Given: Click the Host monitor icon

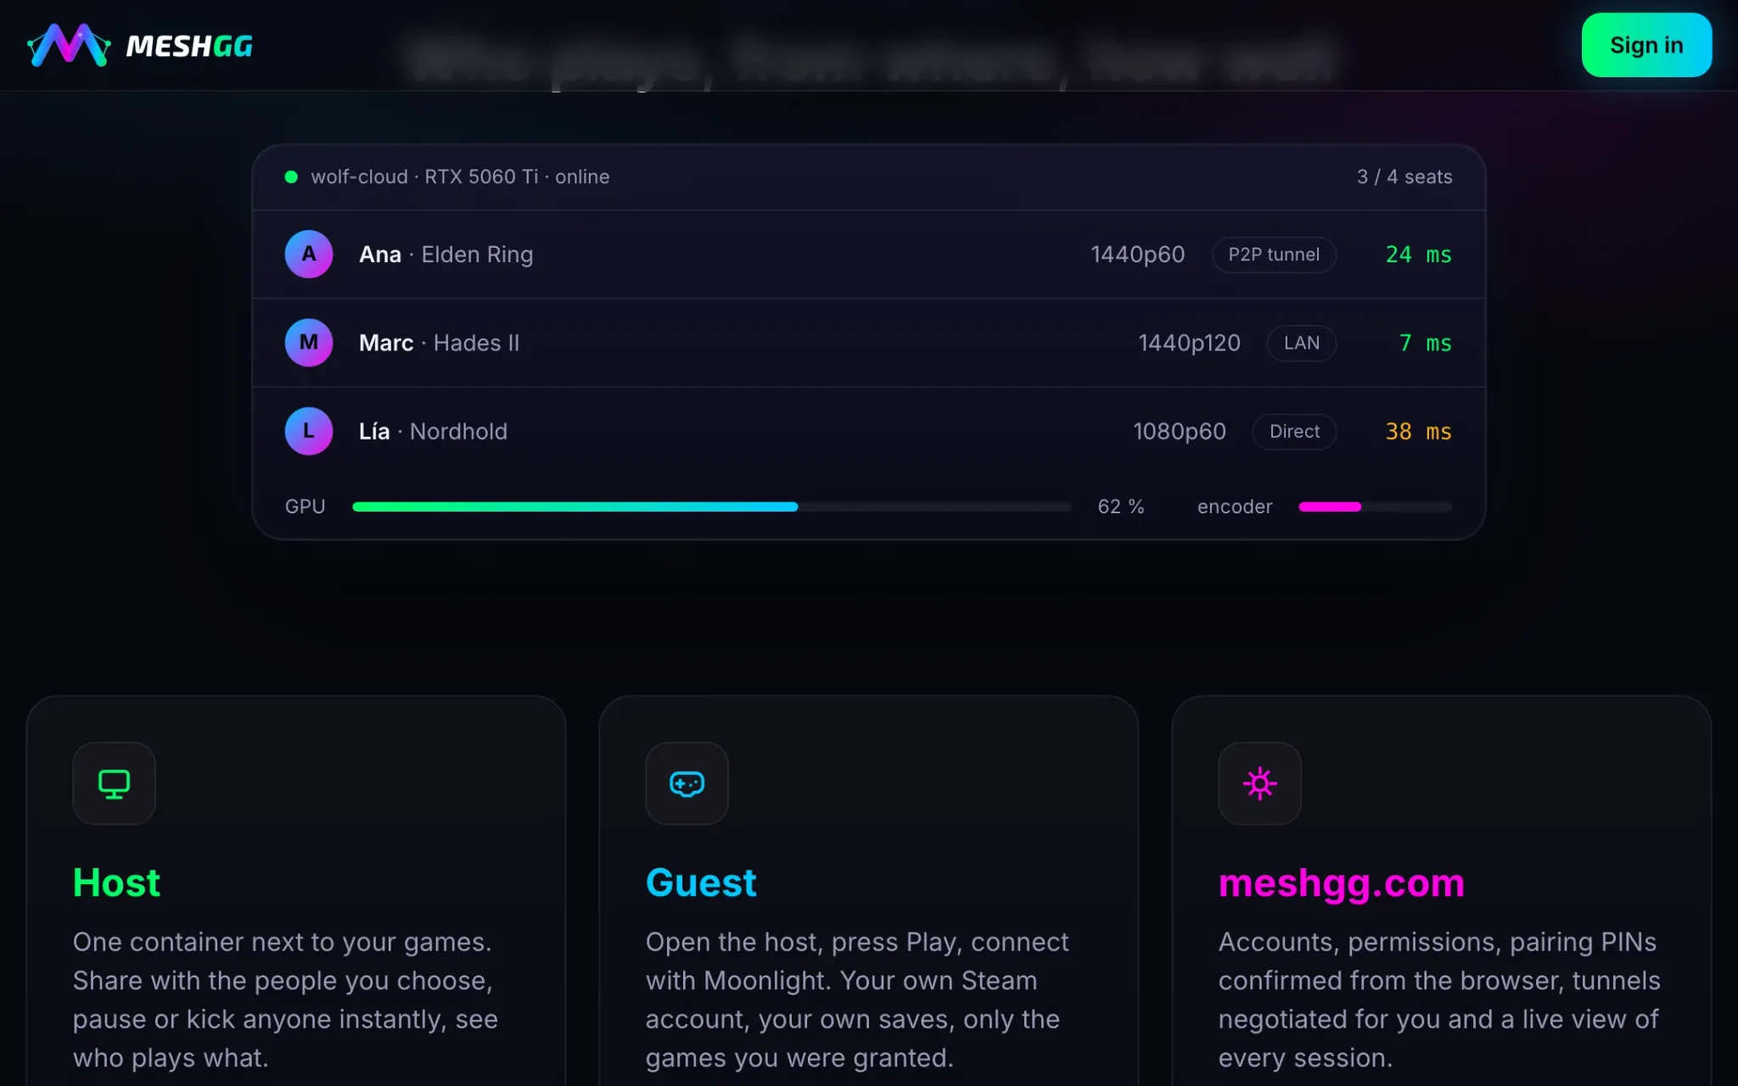Looking at the screenshot, I should pos(114,783).
